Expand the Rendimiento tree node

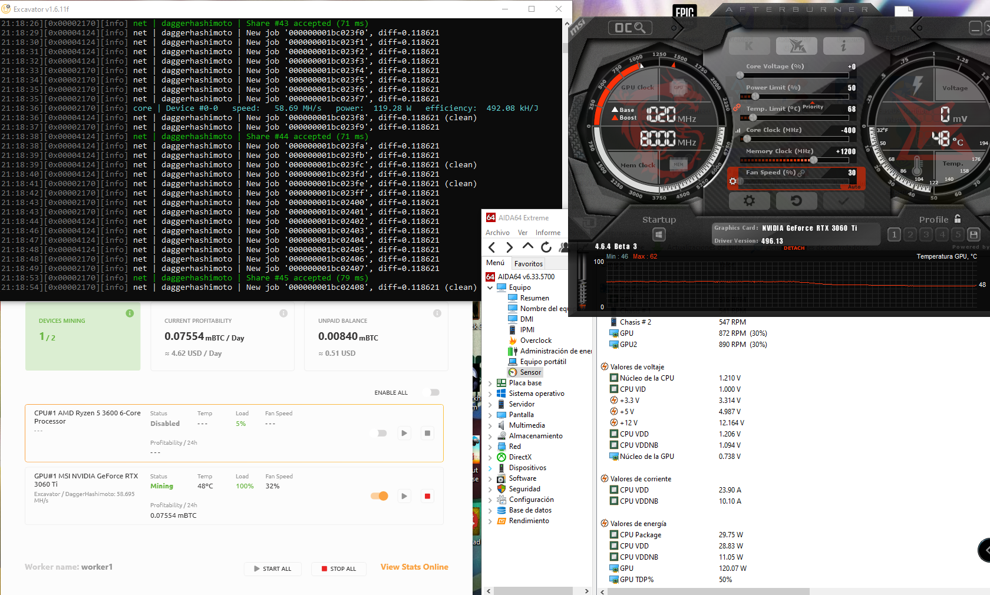click(x=490, y=521)
